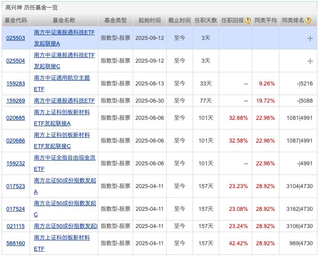The height and width of the screenshot is (258, 319).
Task: Open 南方上证科创板新材料ETF发起联接A fund page
Action: pyautogui.click(x=62, y=118)
